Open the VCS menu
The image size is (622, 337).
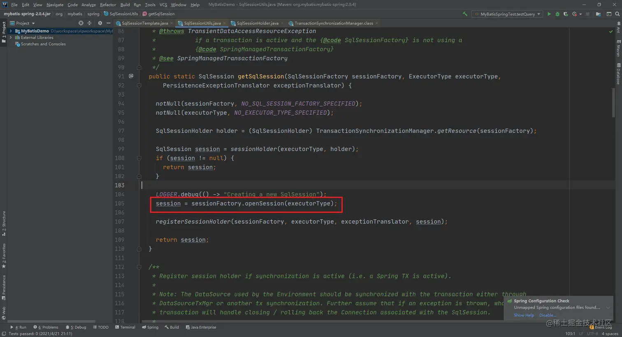pyautogui.click(x=163, y=5)
